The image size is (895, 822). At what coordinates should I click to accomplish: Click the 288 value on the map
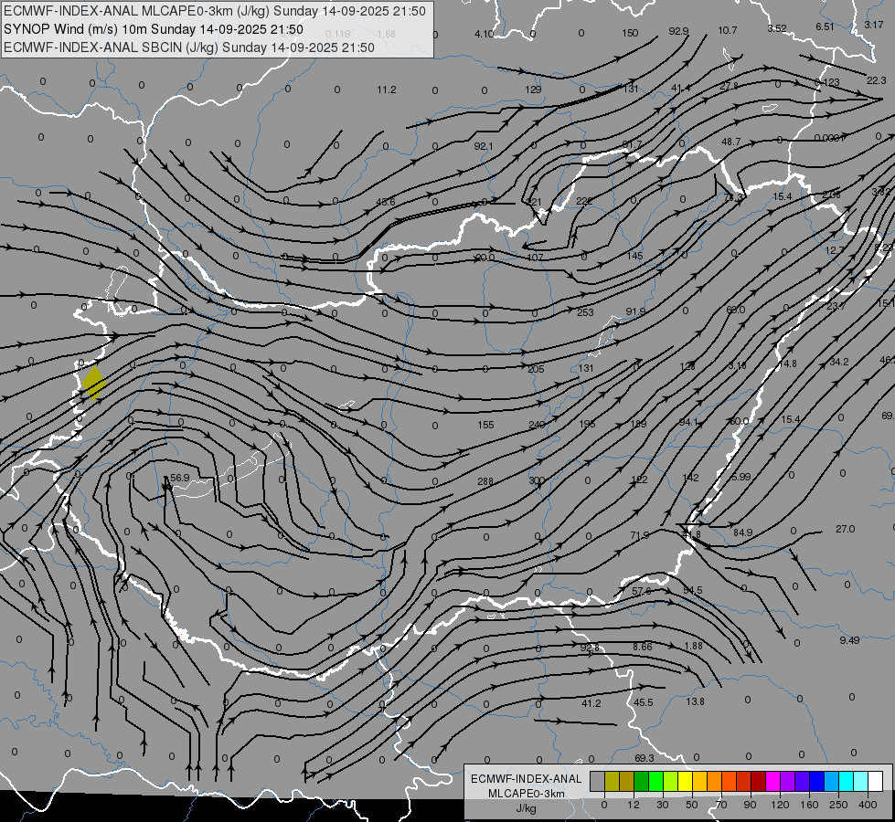(x=485, y=481)
